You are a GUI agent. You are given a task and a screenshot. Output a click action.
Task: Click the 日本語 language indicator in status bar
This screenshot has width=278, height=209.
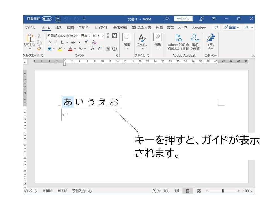pos(63,191)
